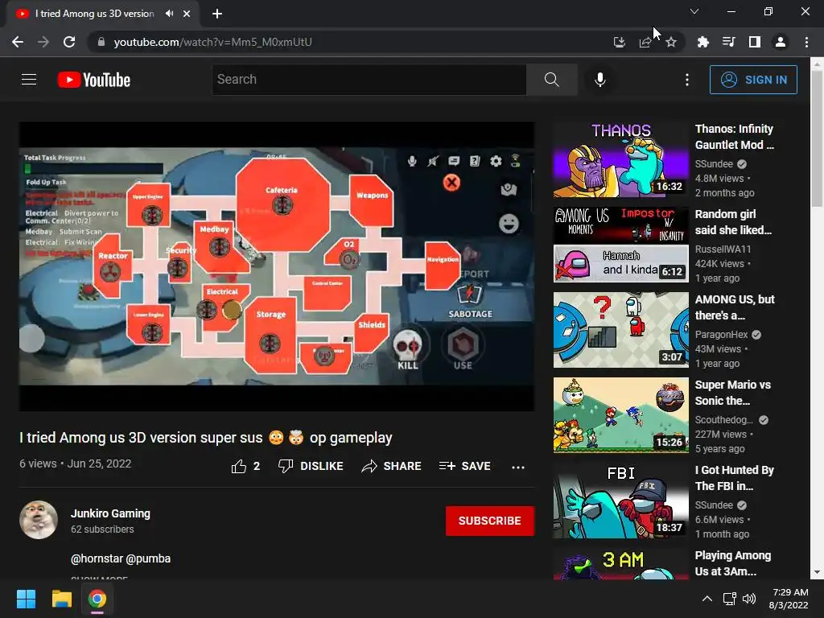The image size is (824, 618).
Task: Click the @hornstar mention in the description
Action: coord(97,558)
